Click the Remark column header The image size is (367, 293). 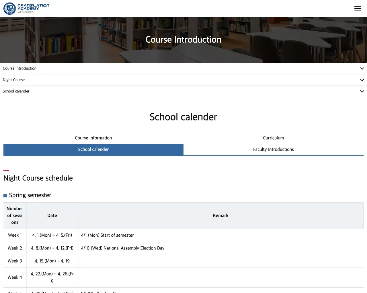[x=220, y=215]
